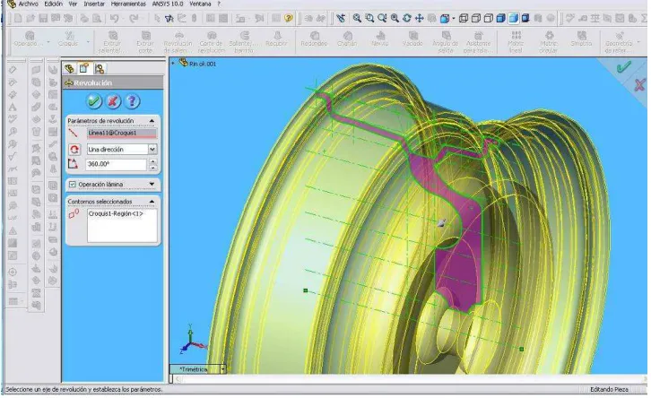The height and width of the screenshot is (398, 651).
Task: Switch to Hidden Lines Visible display mode
Action: pos(476,18)
